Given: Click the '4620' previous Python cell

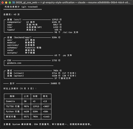Looking at the screenshot, I should click(x=26, y=111).
